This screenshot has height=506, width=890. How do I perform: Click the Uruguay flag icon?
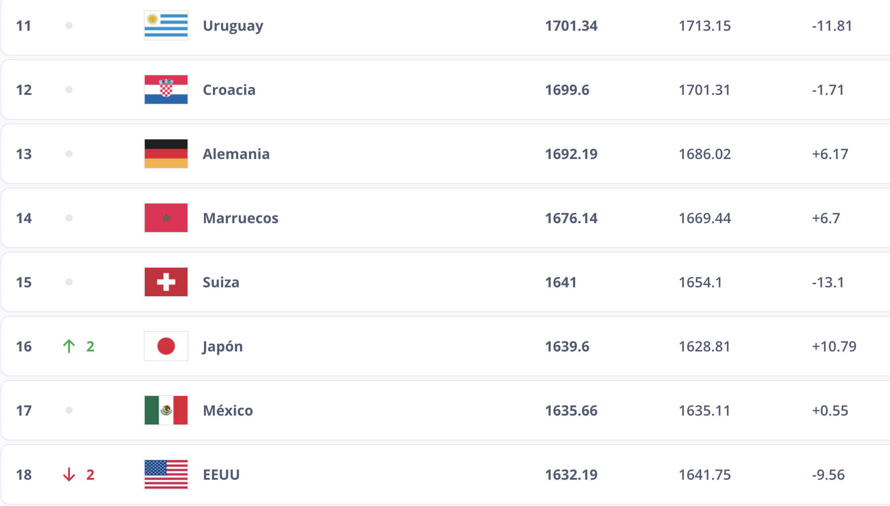coord(166,25)
